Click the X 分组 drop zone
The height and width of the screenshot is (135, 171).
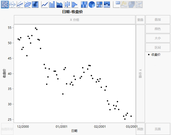point(74,20)
